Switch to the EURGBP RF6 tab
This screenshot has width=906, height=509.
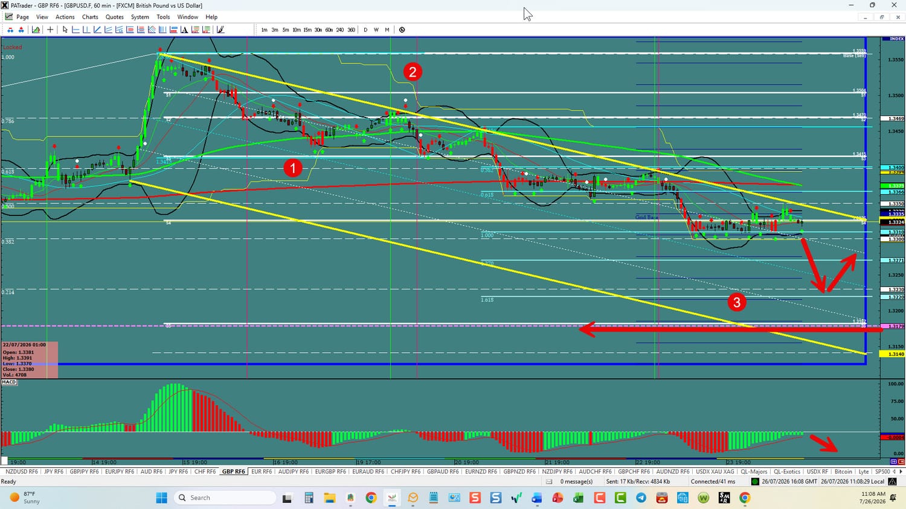330,472
